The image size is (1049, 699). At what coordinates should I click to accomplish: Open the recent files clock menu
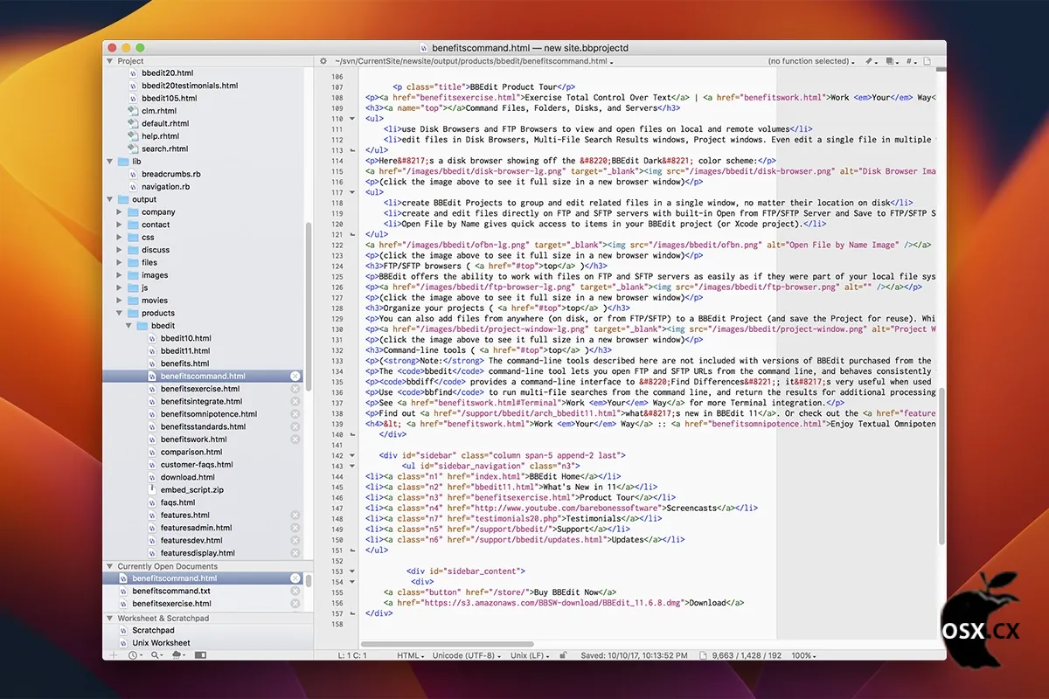(x=134, y=654)
